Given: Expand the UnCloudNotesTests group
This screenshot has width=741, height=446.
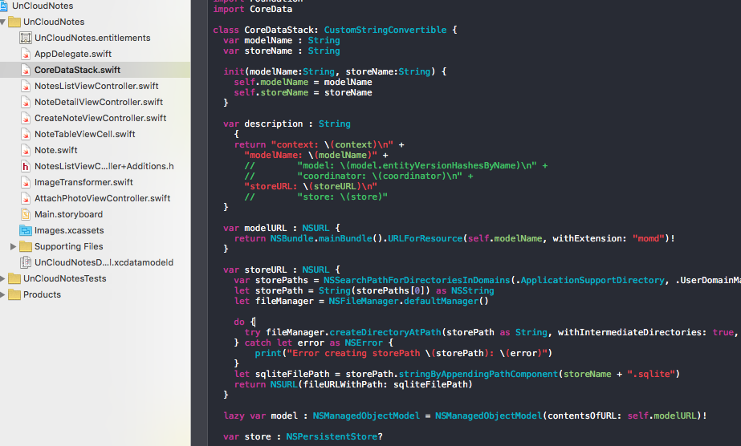Looking at the screenshot, I should tap(2, 278).
